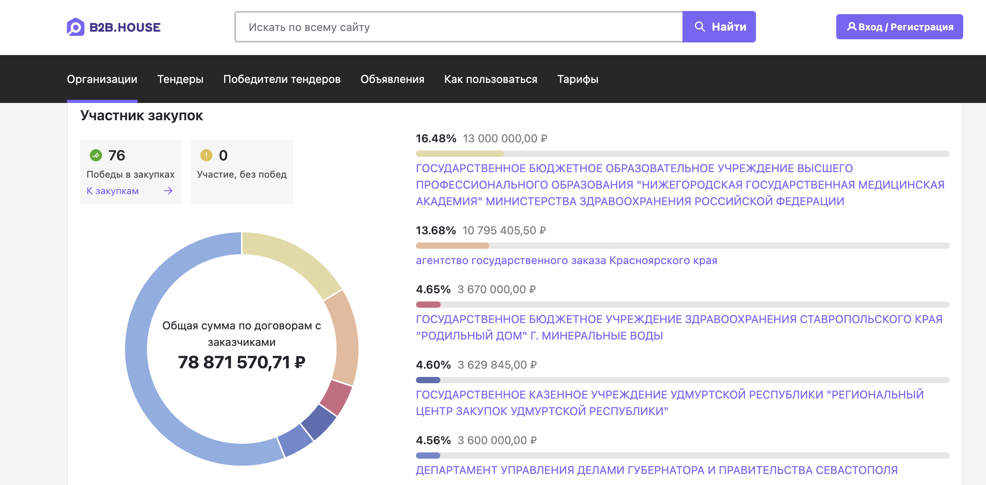Focus the Искать по всему сайту field

[x=458, y=27]
